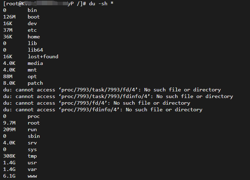Click the '209M' size of run
250x180 pixels.
coord(9,130)
